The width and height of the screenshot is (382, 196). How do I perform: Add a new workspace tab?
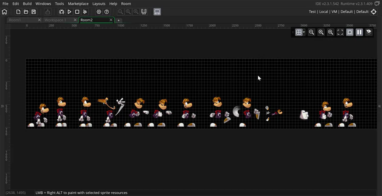point(119,20)
